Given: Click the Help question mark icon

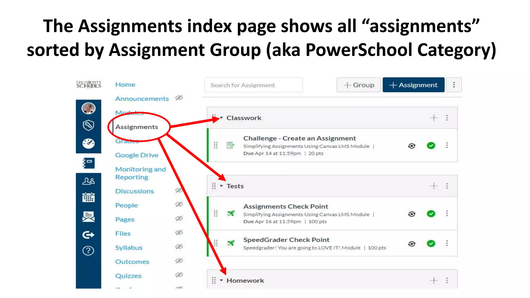Looking at the screenshot, I should pos(88,251).
